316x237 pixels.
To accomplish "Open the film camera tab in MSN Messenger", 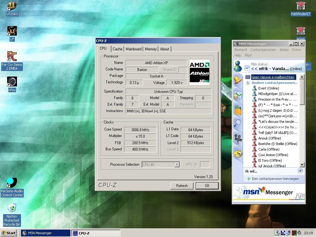I will [x=238, y=139].
